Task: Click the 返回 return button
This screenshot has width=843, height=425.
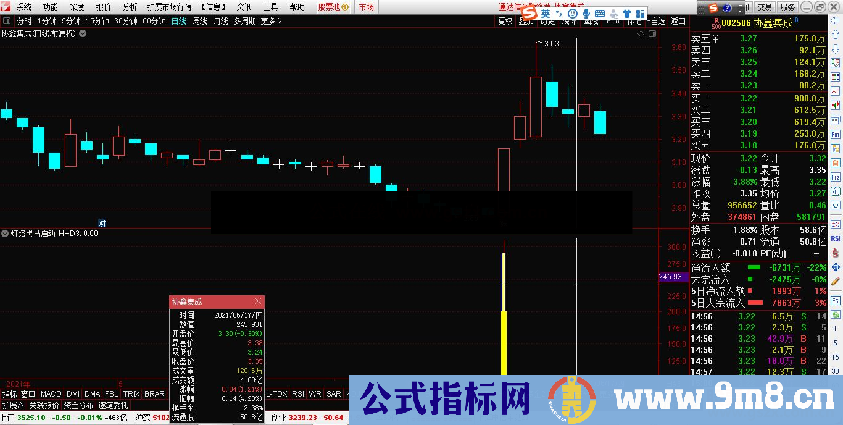Action: click(678, 21)
